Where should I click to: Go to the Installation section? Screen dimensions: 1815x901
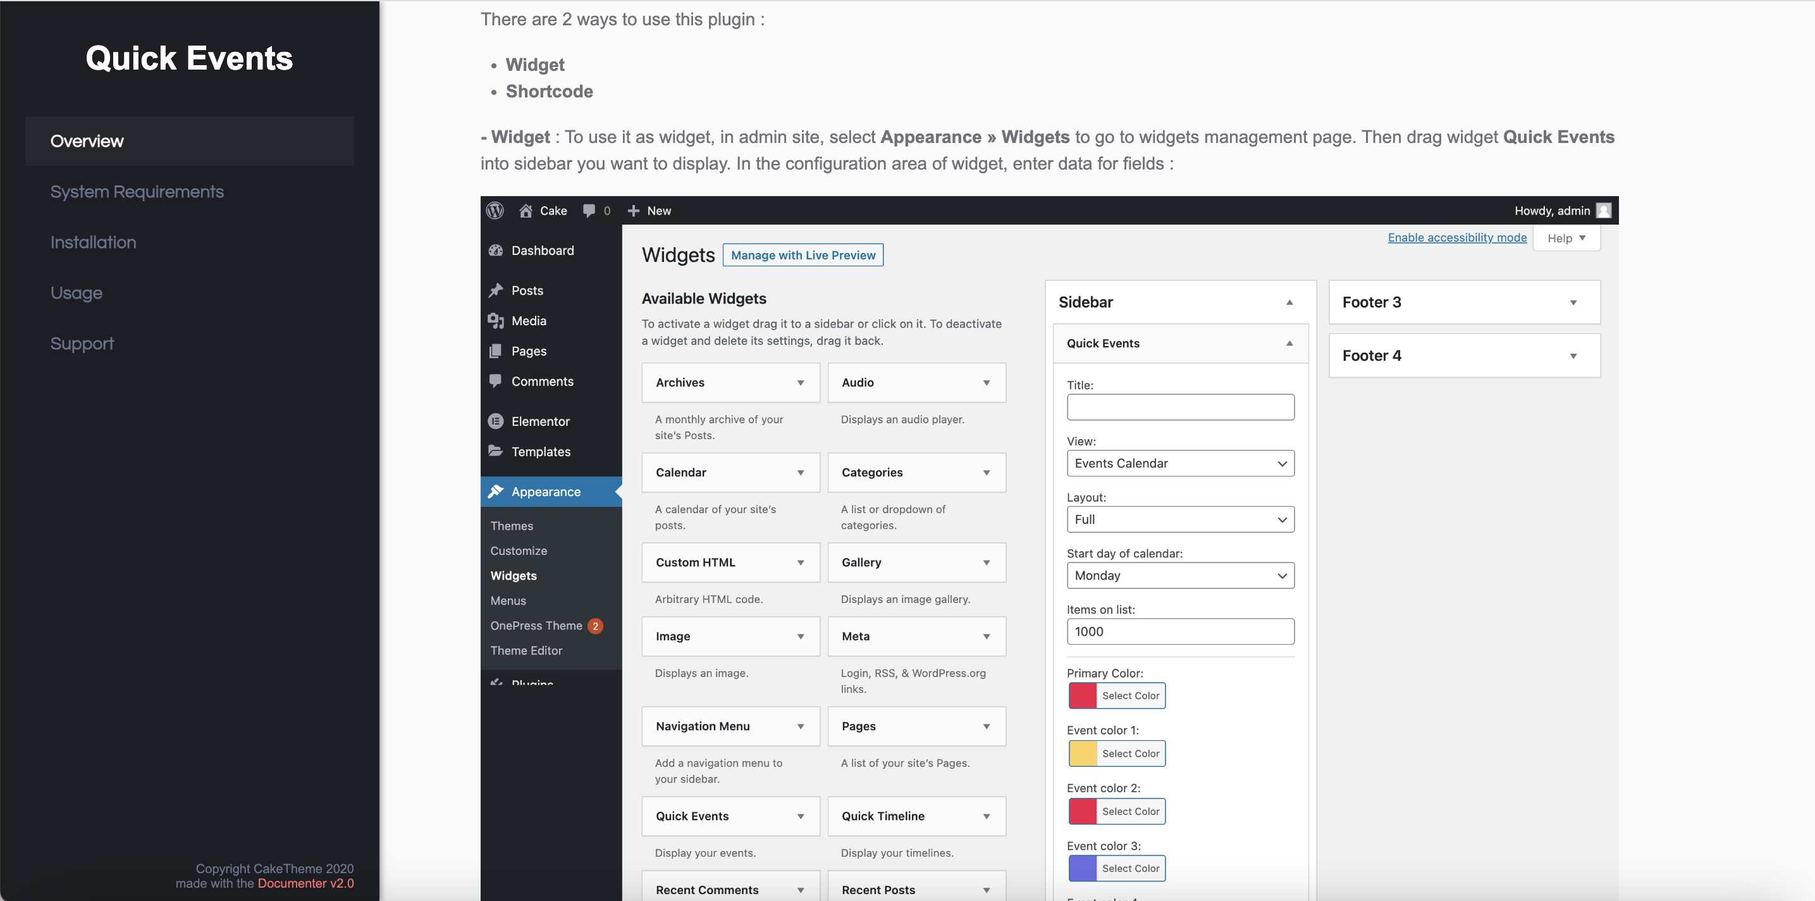93,242
